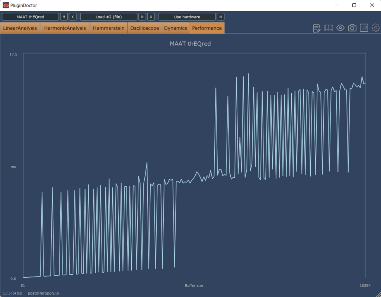This screenshot has width=381, height=297.
Task: Click the 81 buffer size label
Action: click(x=23, y=285)
